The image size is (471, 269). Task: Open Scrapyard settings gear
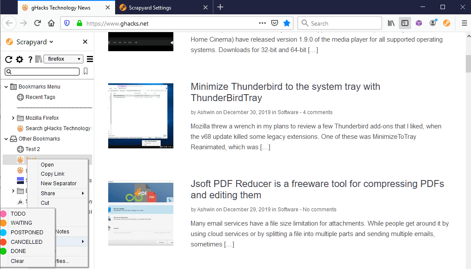(x=20, y=59)
